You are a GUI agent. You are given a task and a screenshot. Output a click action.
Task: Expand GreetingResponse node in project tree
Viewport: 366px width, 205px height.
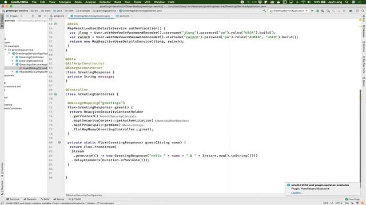pyautogui.click(x=13, y=61)
